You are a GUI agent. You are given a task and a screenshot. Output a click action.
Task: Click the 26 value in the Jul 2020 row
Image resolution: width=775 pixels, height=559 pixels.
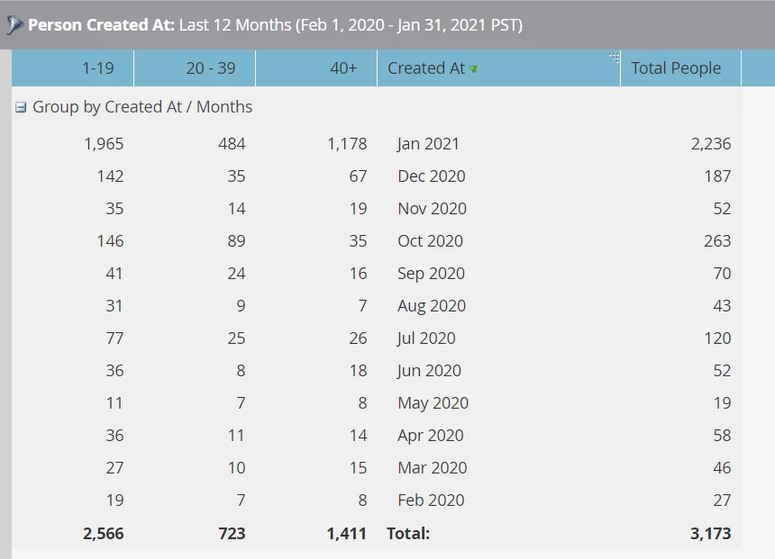[x=358, y=338]
